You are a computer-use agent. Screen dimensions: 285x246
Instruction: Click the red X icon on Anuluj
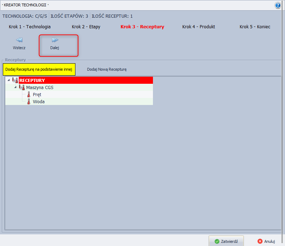[260, 241]
